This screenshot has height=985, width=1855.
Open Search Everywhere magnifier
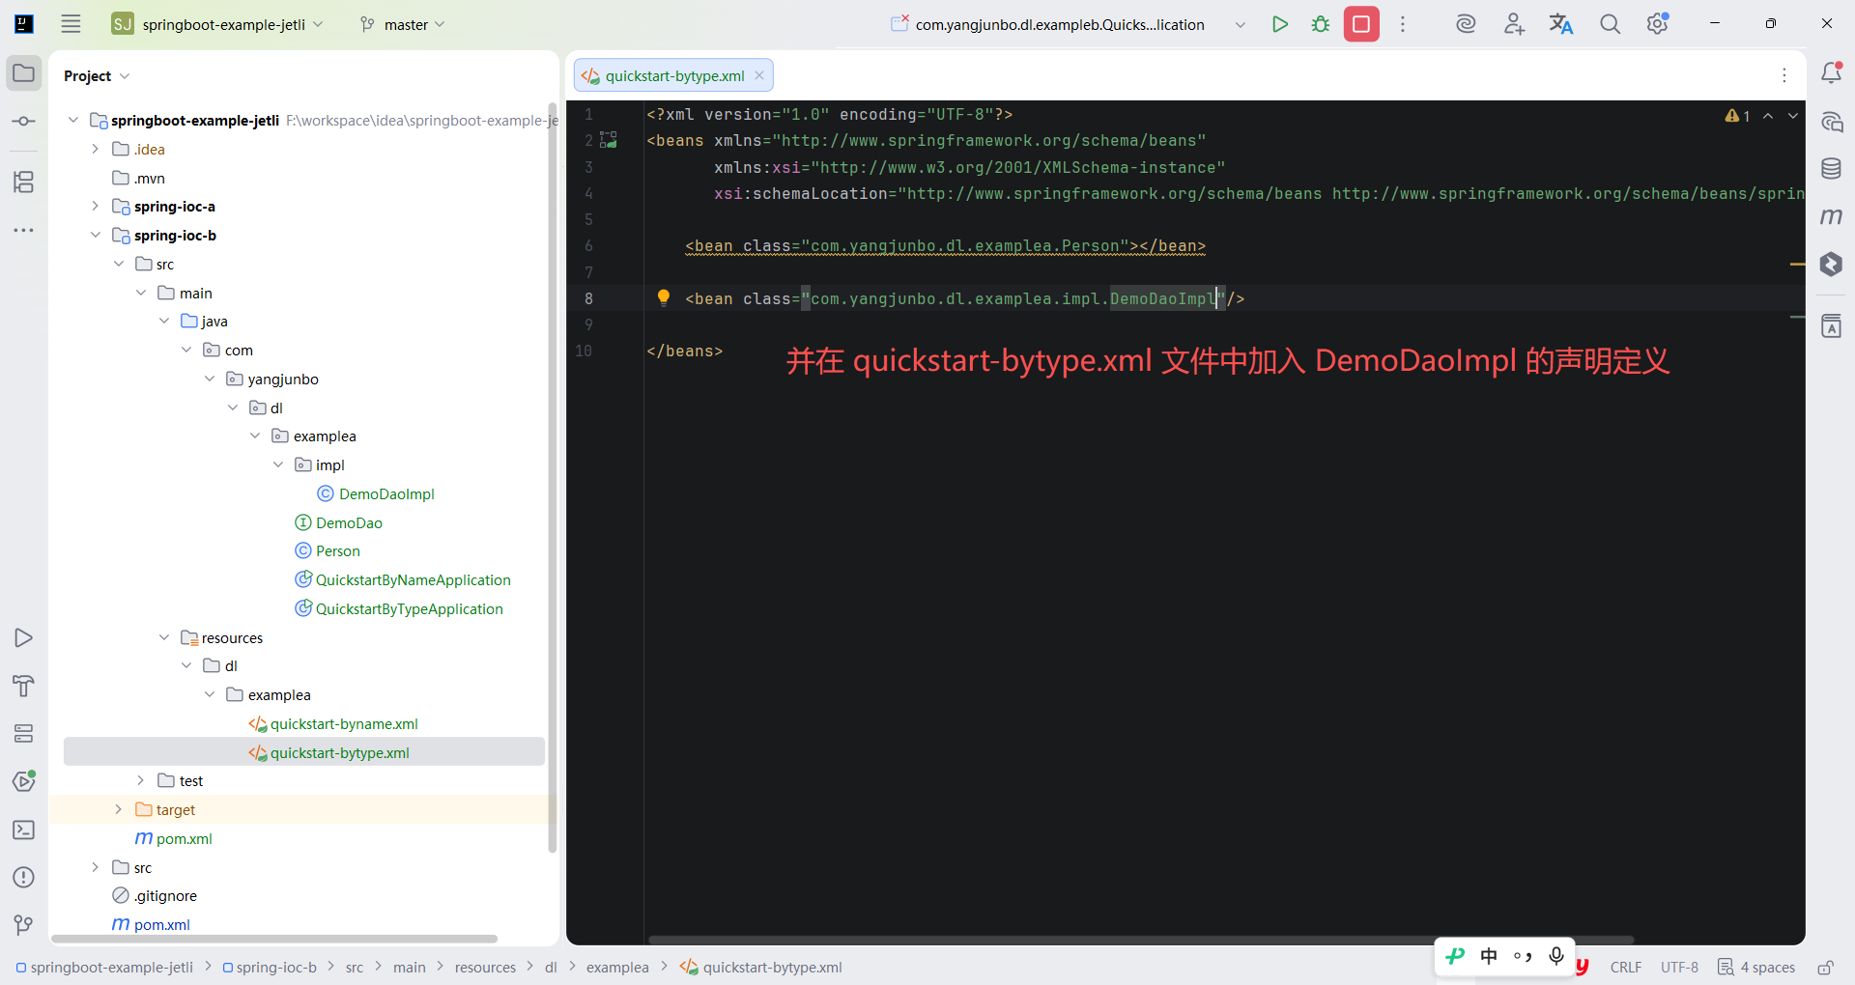point(1610,24)
